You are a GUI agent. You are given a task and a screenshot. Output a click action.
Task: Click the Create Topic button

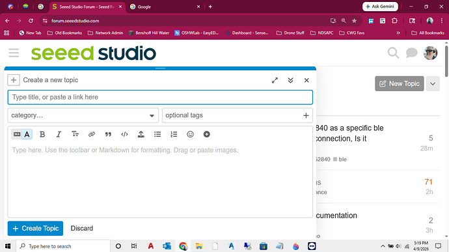coord(35,228)
